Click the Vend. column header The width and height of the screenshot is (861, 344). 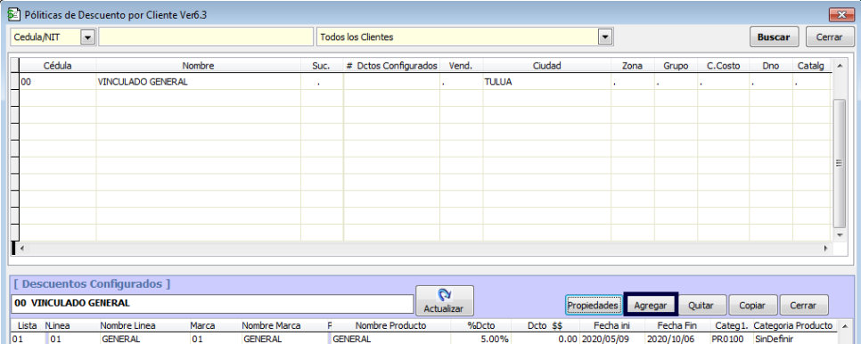point(462,66)
